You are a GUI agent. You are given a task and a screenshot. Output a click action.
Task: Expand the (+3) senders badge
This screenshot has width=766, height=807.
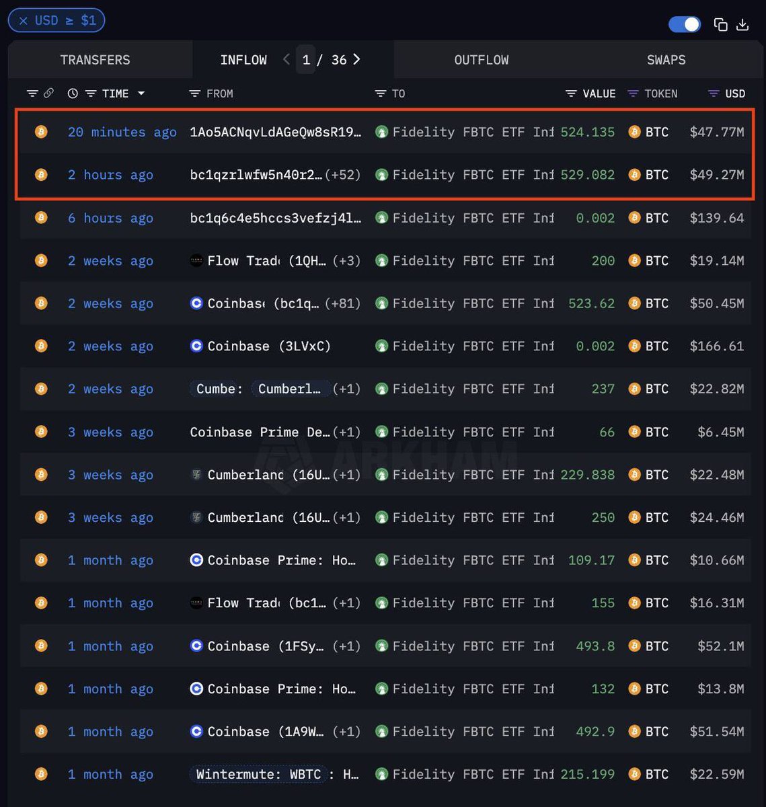pyautogui.click(x=346, y=261)
